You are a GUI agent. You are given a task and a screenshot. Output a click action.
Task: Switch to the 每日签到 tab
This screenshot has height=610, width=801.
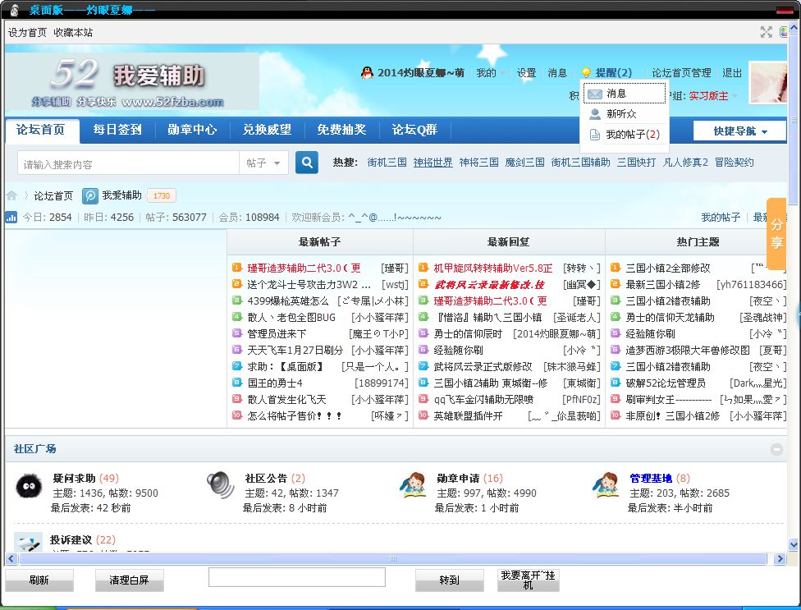click(x=117, y=130)
